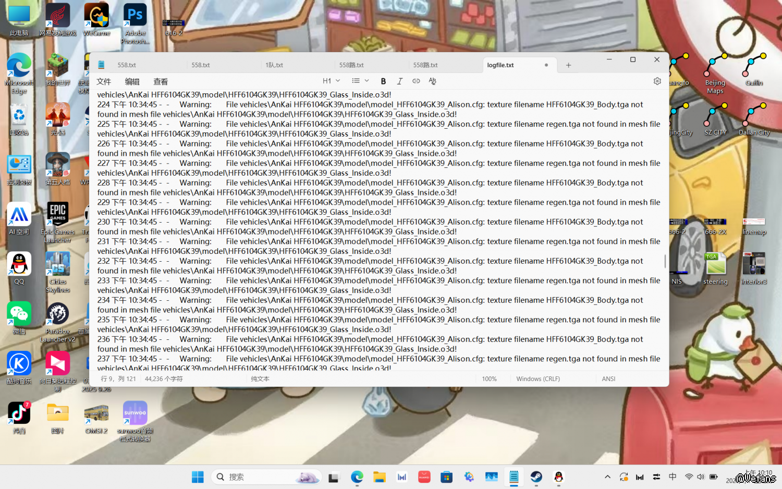Viewport: 782px width, 489px height.
Task: Click Windows (CRLF) line ending indicator
Action: (538, 379)
